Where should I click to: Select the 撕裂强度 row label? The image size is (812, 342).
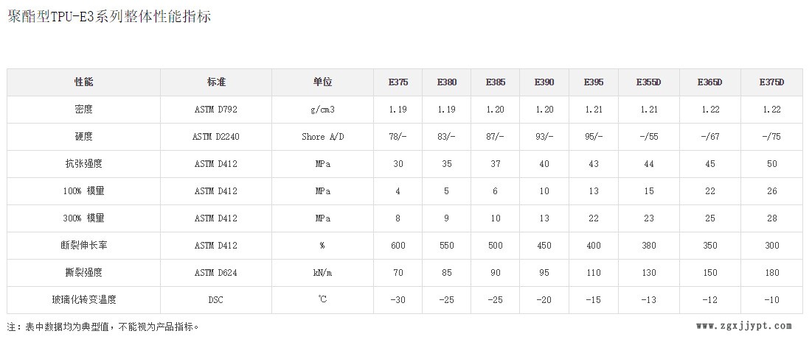point(84,272)
